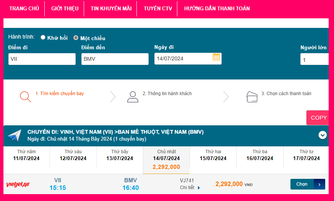Open Hướng dẫn thanh toán page
The width and height of the screenshot is (334, 201).
click(217, 8)
